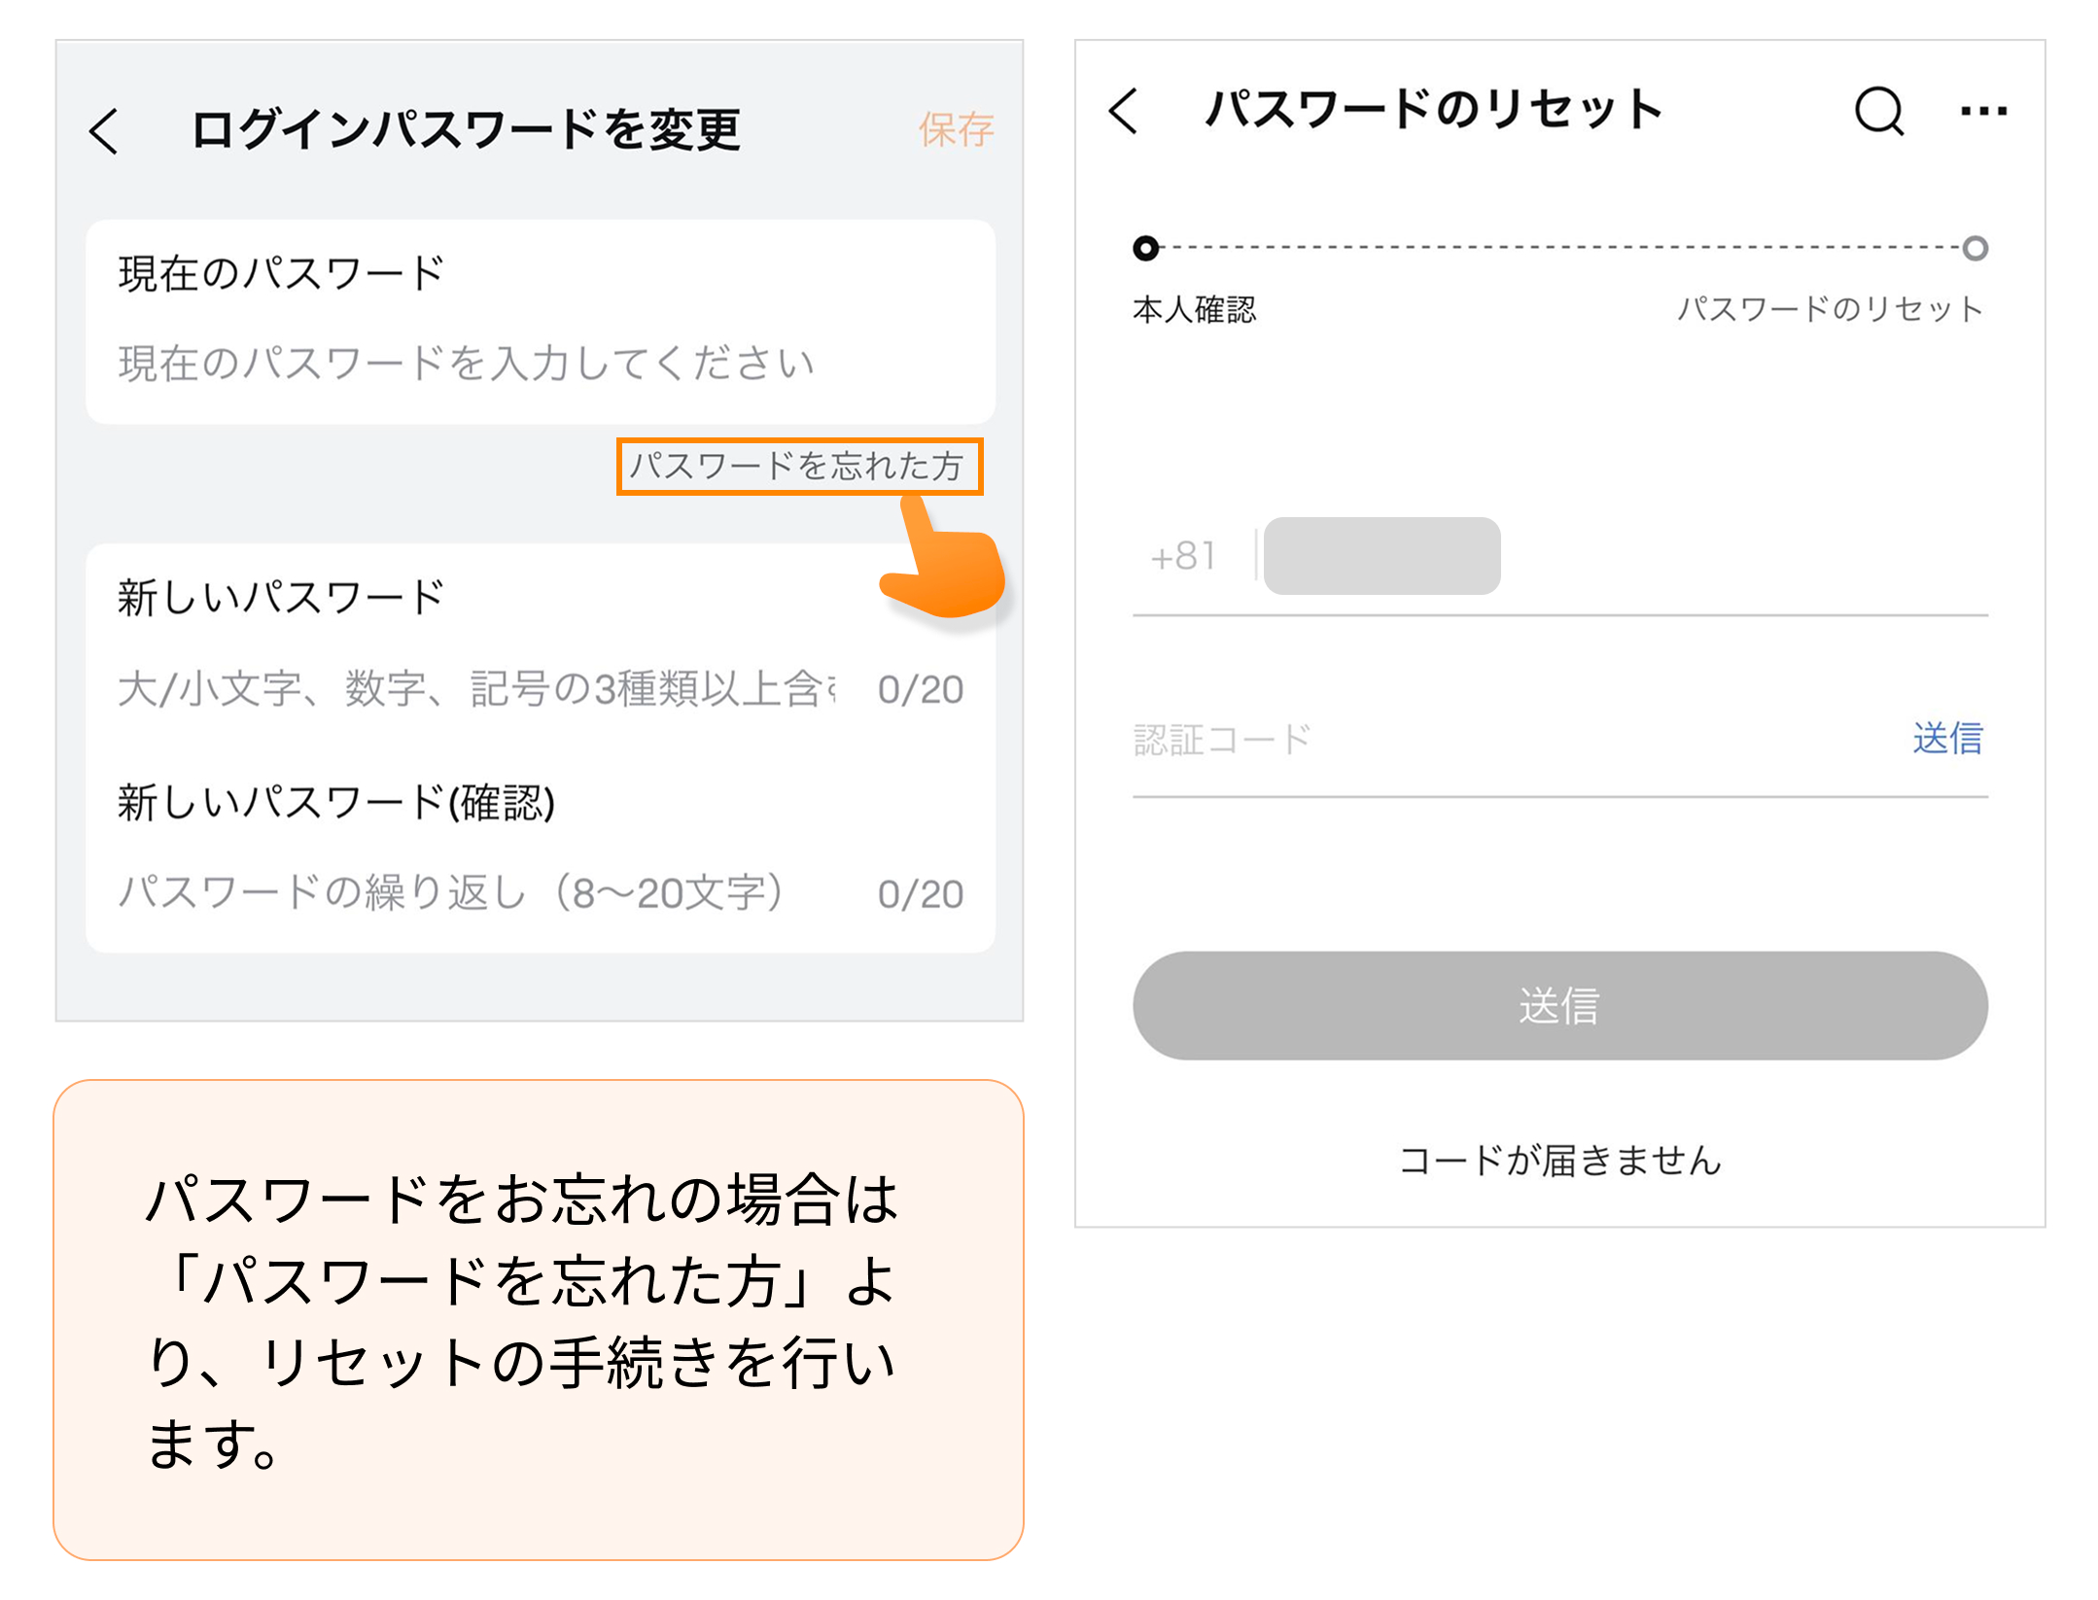Tap the orange pointing hand icon
This screenshot has width=2098, height=1600.
pyautogui.click(x=946, y=567)
